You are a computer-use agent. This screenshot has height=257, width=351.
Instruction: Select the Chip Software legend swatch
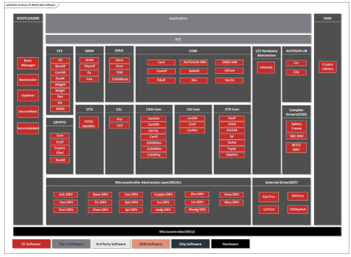tap(190, 244)
